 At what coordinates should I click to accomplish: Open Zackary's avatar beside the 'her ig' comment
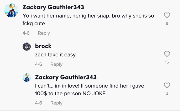(11, 11)
